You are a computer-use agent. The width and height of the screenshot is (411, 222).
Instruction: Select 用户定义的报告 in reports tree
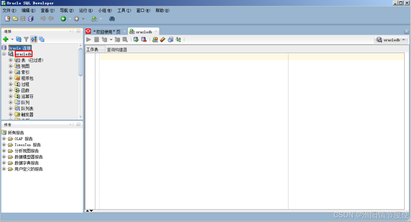point(29,169)
